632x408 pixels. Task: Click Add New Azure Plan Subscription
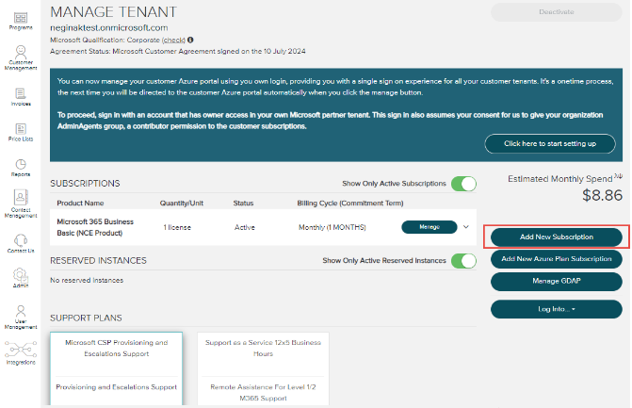556,258
